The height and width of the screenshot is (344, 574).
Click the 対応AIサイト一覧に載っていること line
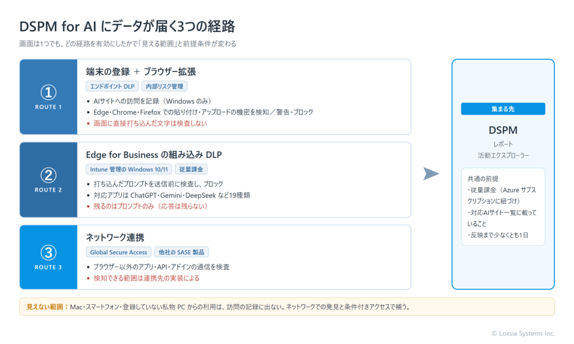click(x=502, y=218)
